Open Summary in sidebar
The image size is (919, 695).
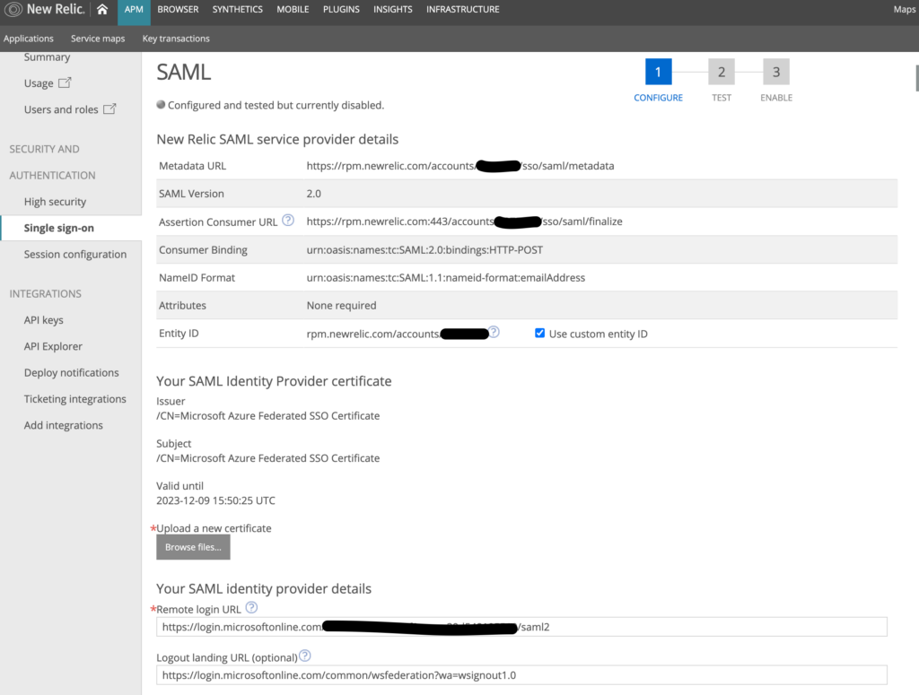pyautogui.click(x=47, y=57)
